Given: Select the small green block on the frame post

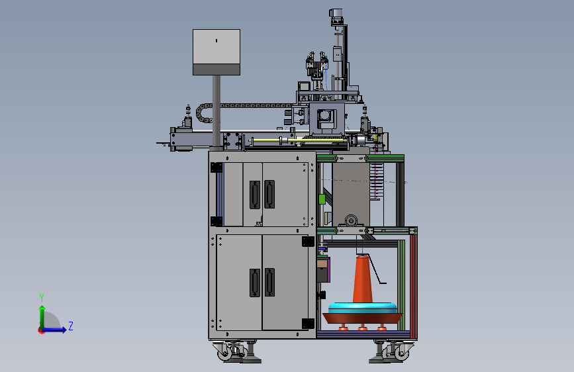Looking at the screenshot, I should 322,199.
